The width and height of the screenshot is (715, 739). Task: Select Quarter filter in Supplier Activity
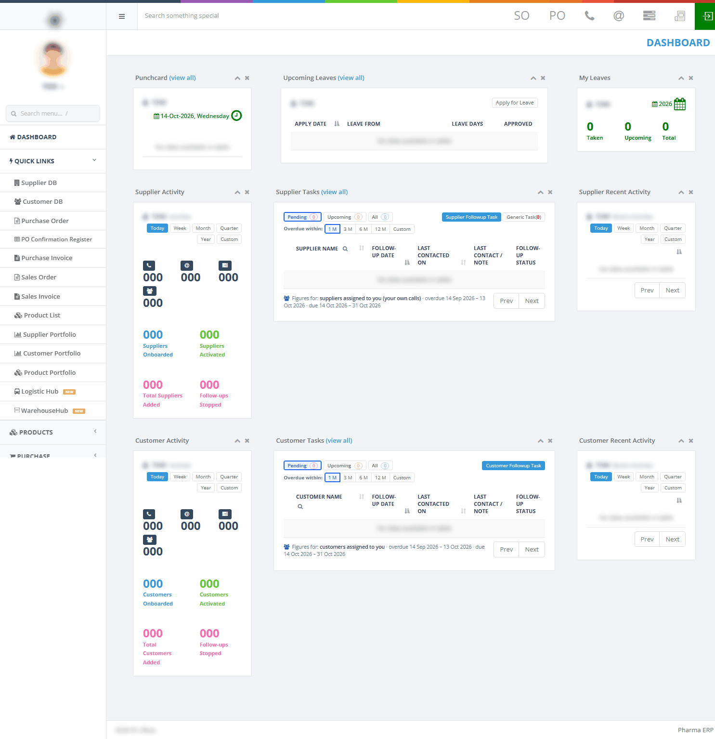(229, 228)
